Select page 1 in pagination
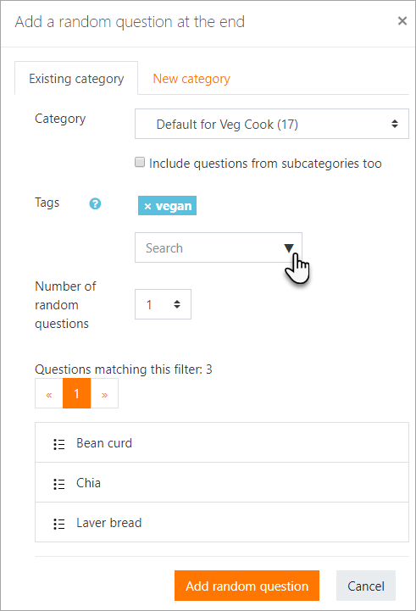This screenshot has height=611, width=416. pos(77,393)
